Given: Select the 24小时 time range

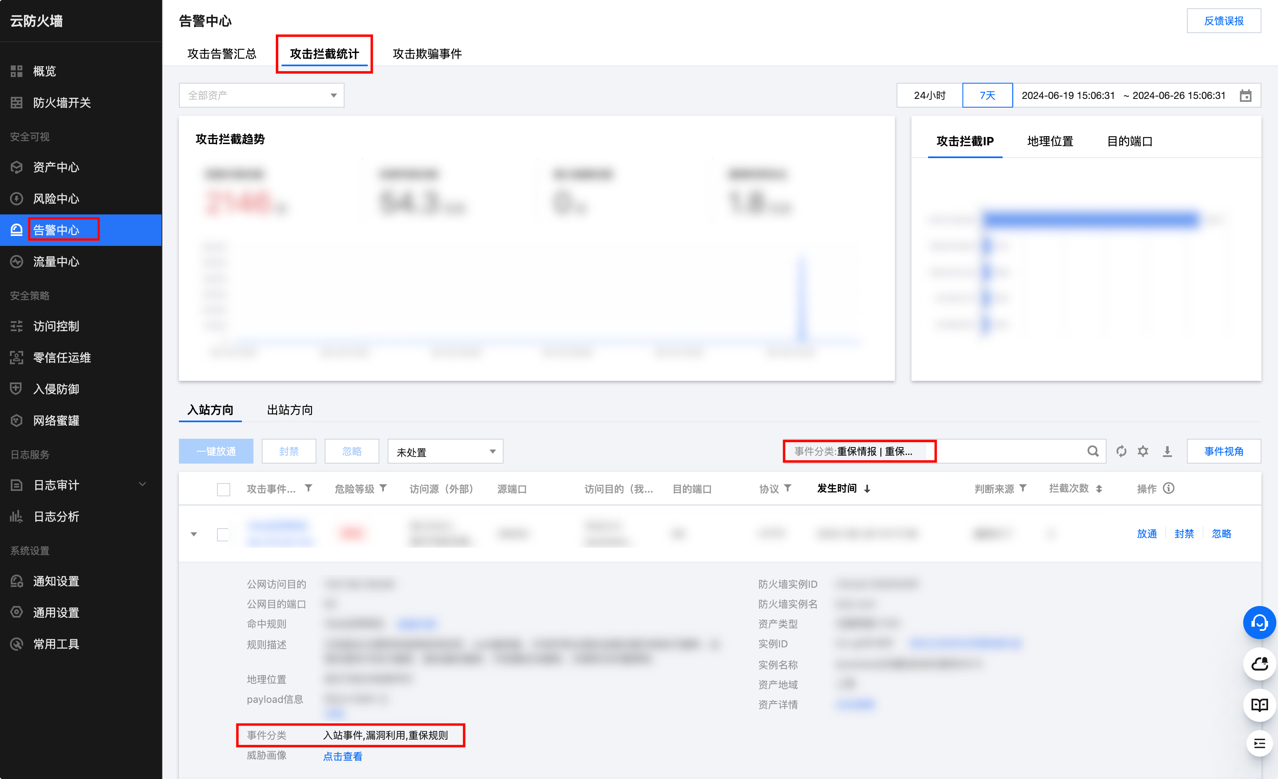Looking at the screenshot, I should click(929, 95).
